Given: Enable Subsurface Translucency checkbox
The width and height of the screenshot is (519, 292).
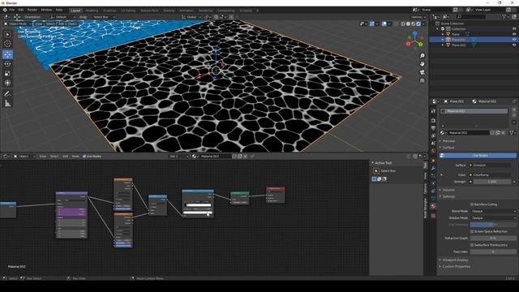Looking at the screenshot, I should (x=472, y=245).
